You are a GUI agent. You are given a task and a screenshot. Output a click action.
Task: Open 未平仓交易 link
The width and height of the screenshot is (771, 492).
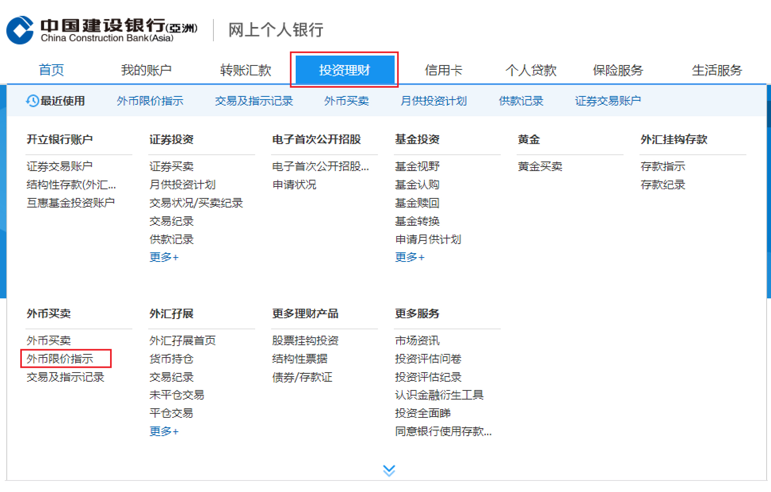(x=177, y=395)
